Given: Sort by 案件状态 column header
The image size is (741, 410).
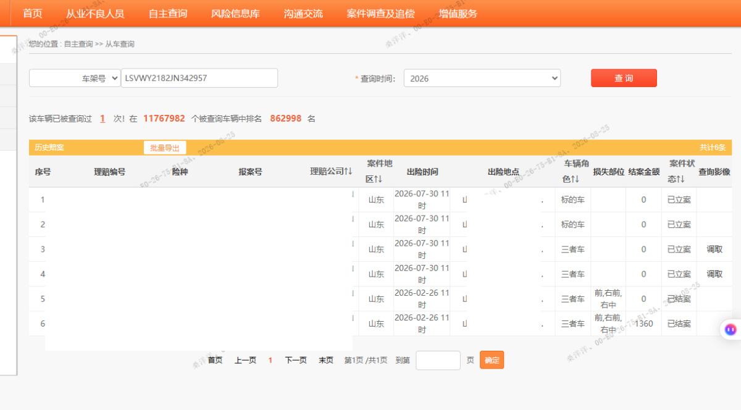Looking at the screenshot, I should point(682,171).
